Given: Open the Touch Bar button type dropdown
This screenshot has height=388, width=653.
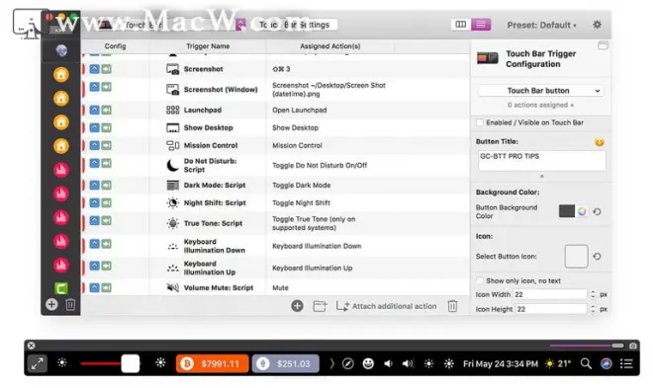Looking at the screenshot, I should [x=541, y=91].
